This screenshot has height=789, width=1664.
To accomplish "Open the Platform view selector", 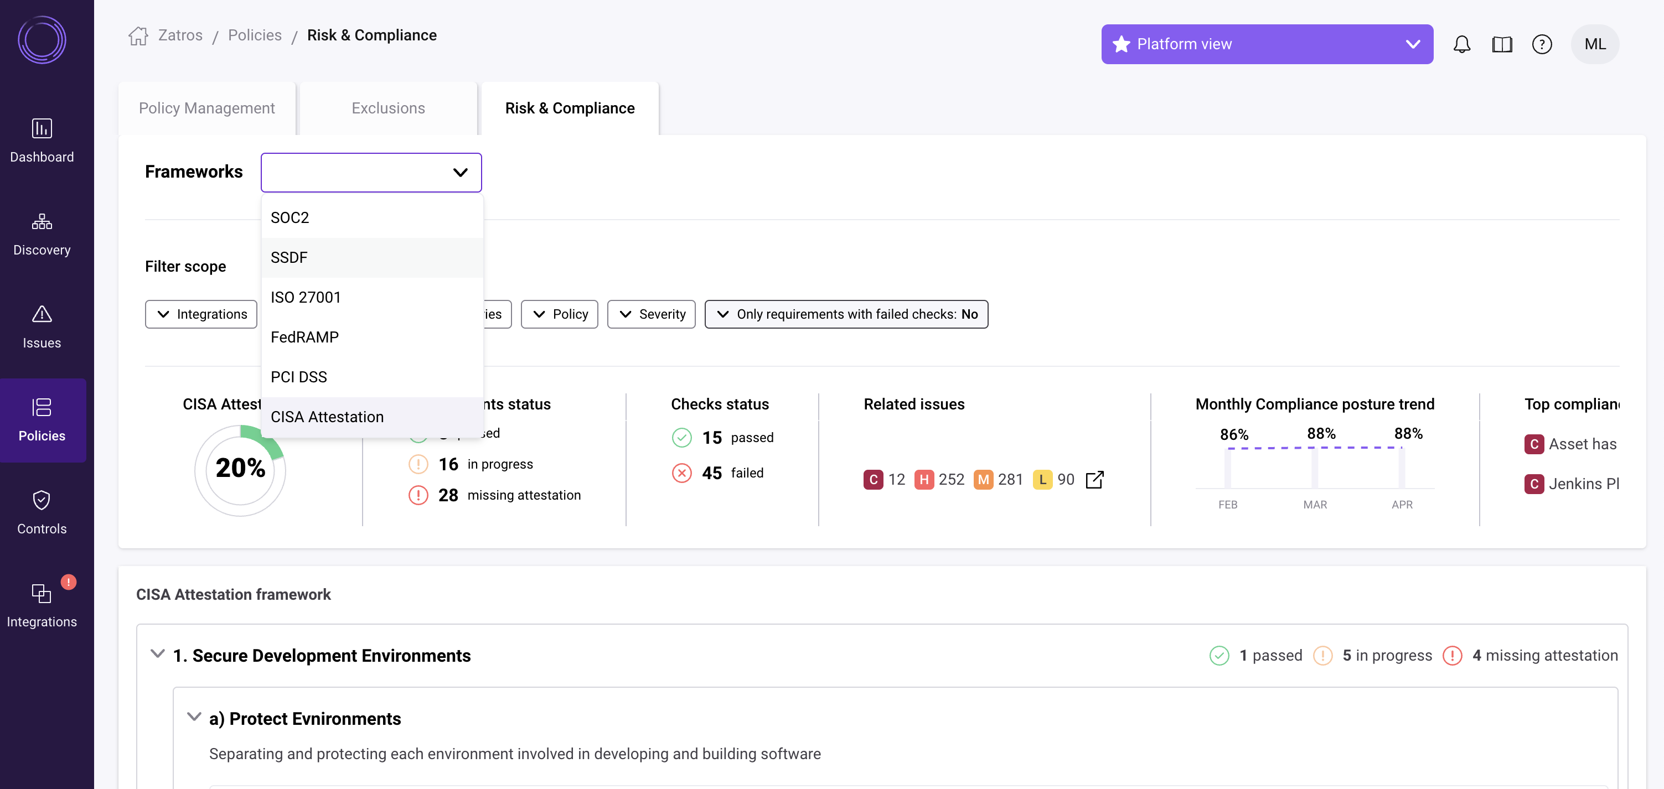I will (x=1266, y=44).
